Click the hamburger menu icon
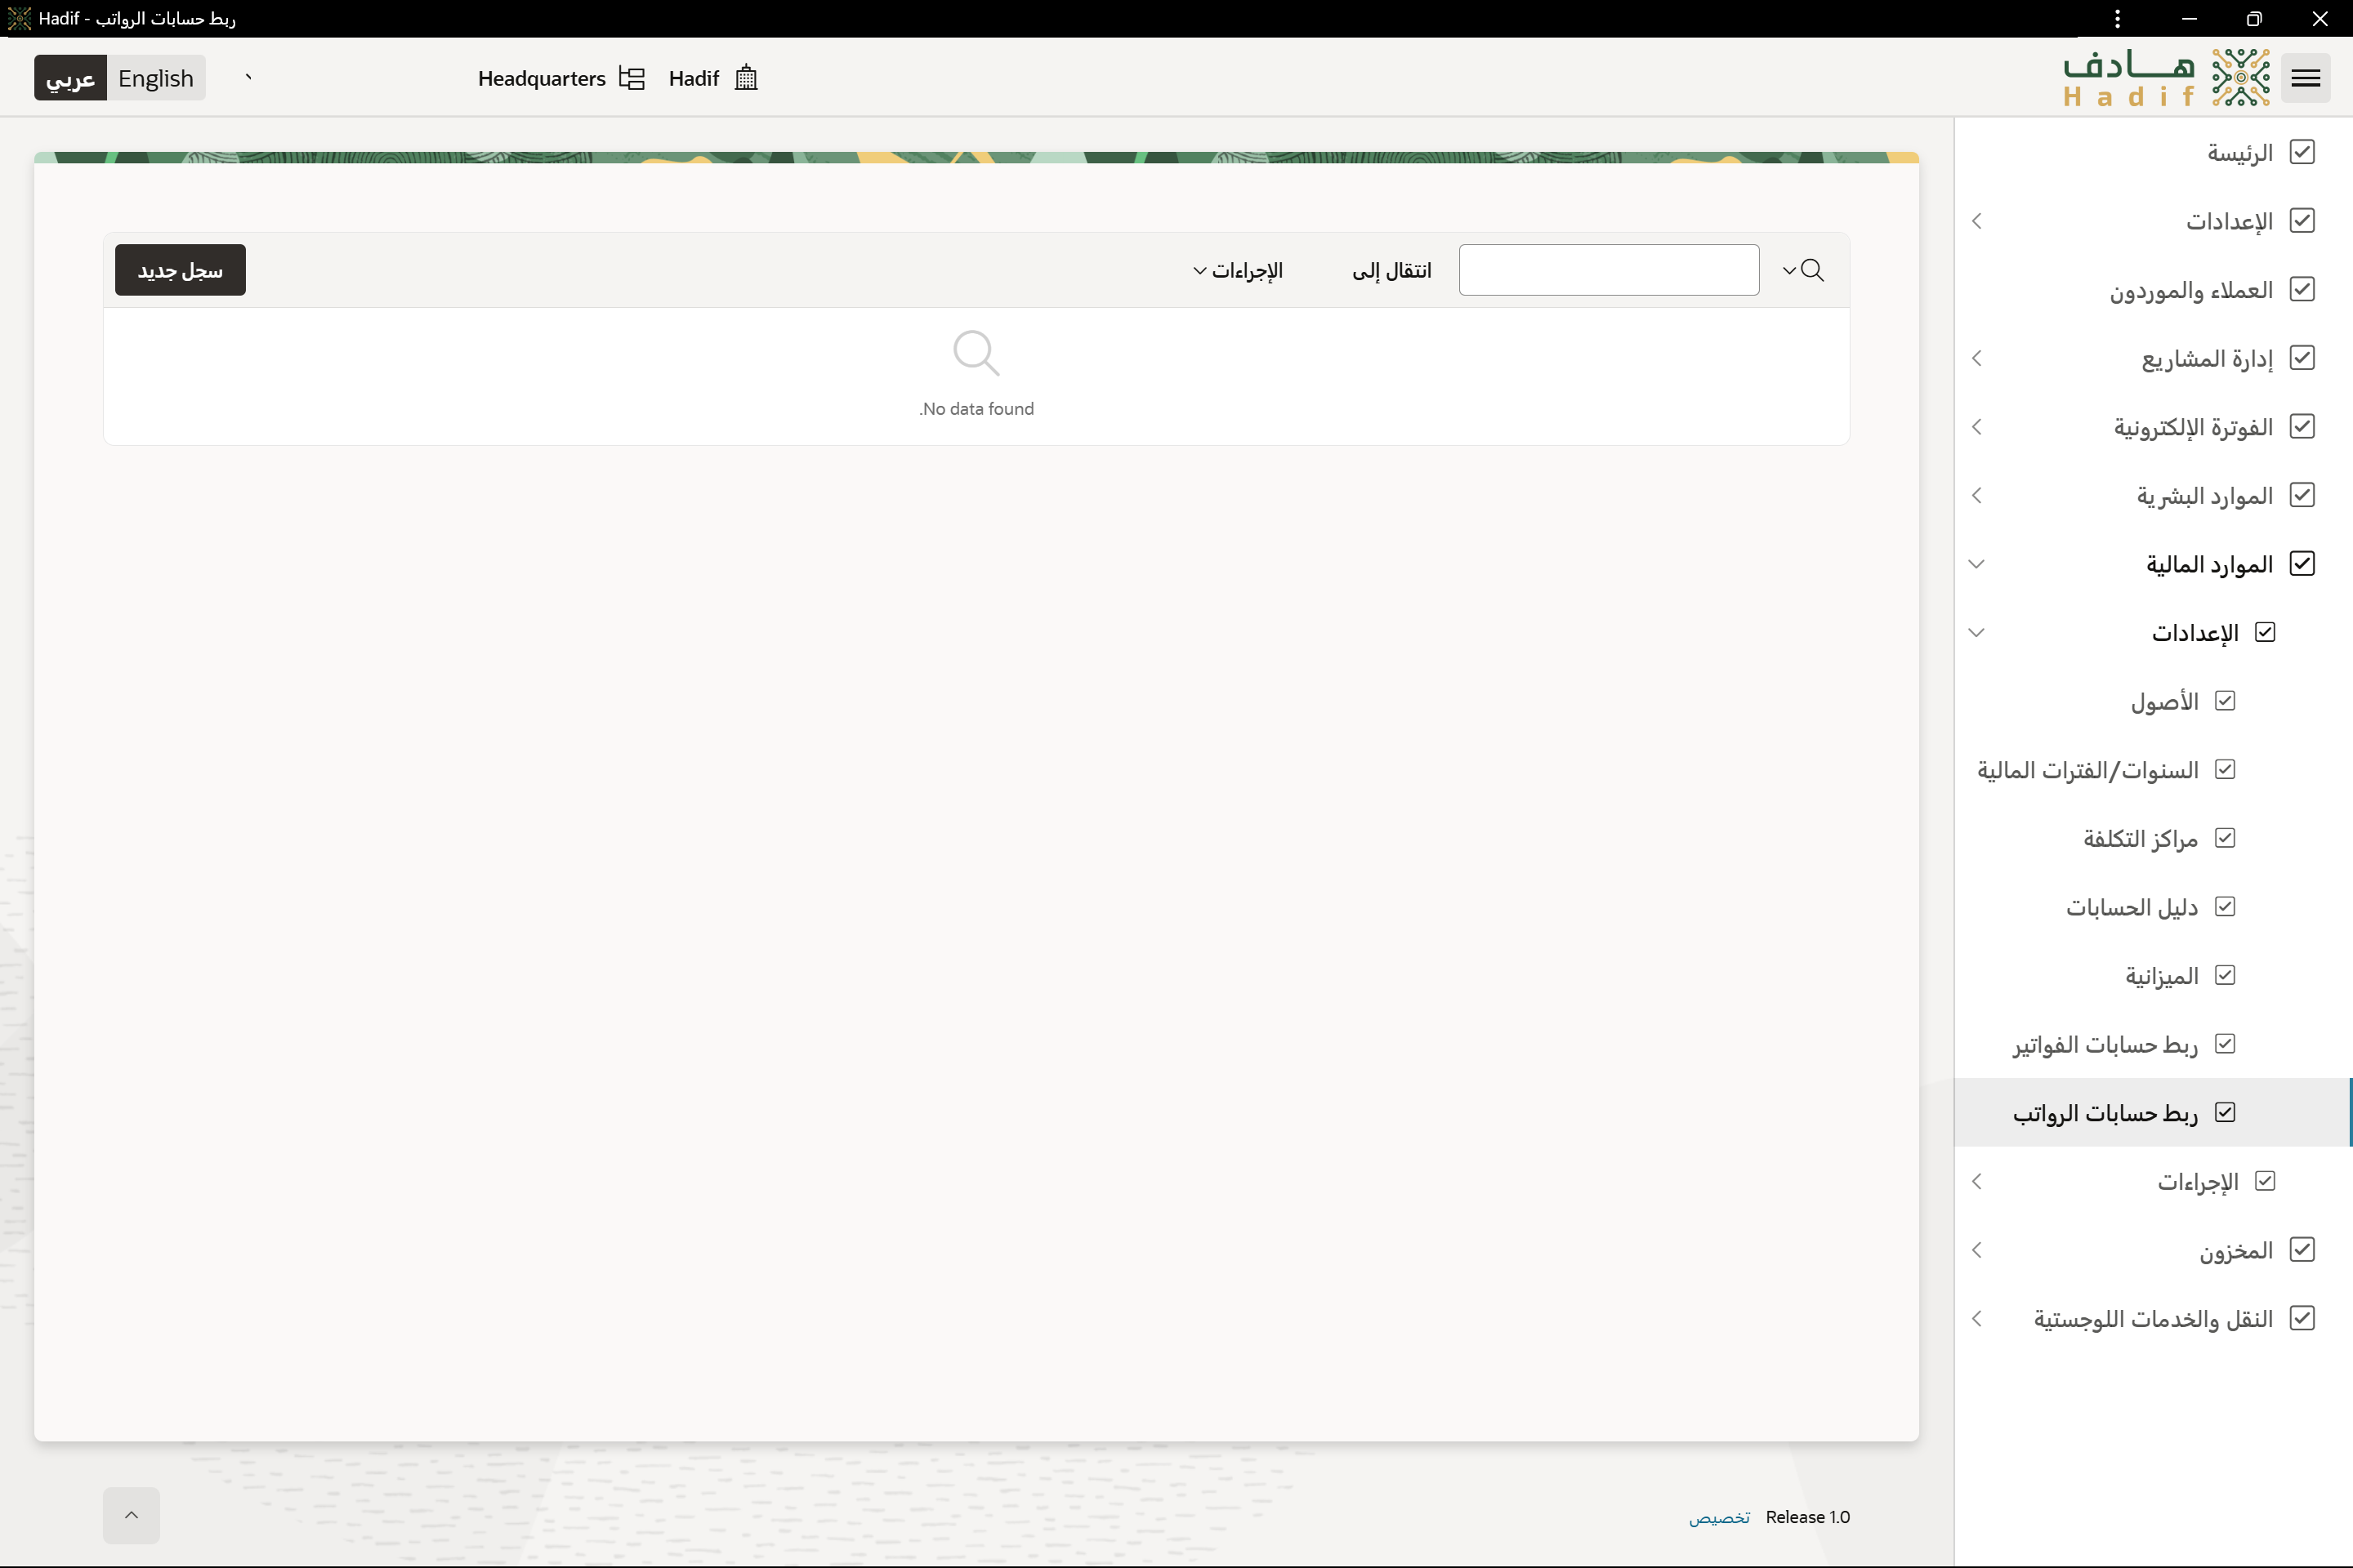The width and height of the screenshot is (2353, 1568). [2305, 78]
